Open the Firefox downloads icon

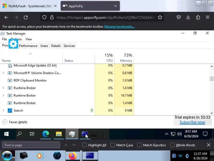point(188,17)
